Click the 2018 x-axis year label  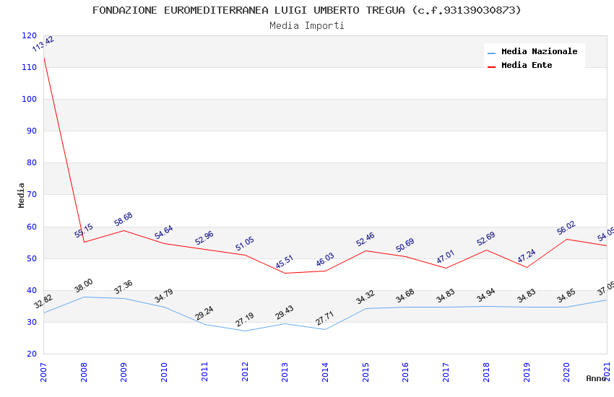486,372
